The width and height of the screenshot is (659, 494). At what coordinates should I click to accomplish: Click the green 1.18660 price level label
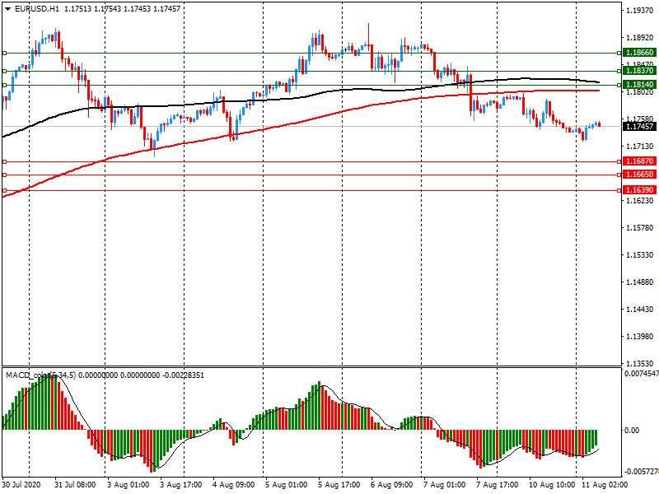639,53
